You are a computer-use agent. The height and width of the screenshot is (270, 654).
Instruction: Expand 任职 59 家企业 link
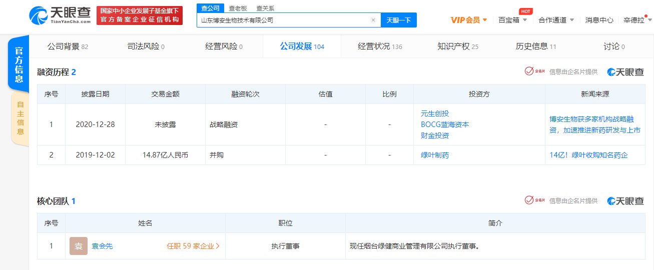pyautogui.click(x=193, y=246)
